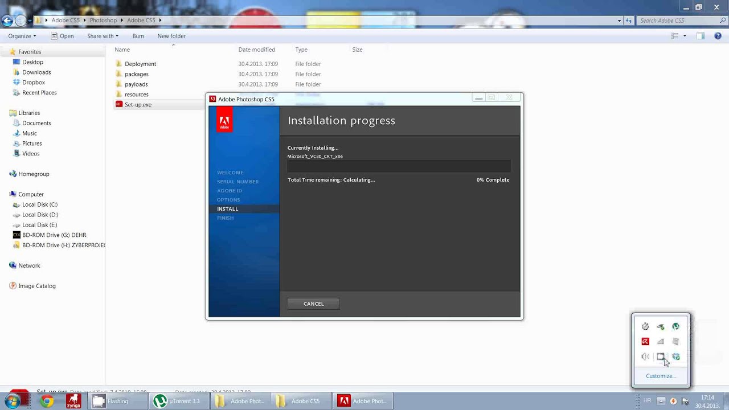Screen dimensions: 729x410
Task: Click the speaker volume icon in tray popup
Action: click(645, 356)
